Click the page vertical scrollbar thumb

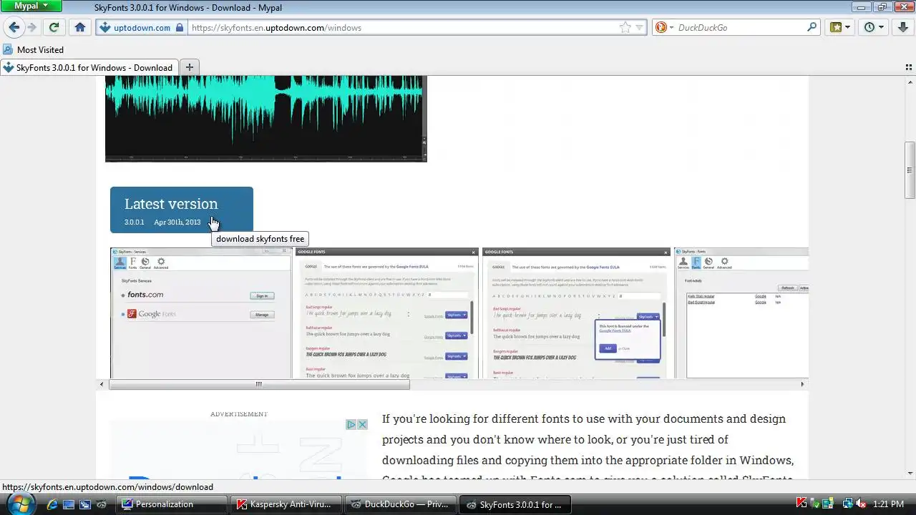[x=910, y=170]
